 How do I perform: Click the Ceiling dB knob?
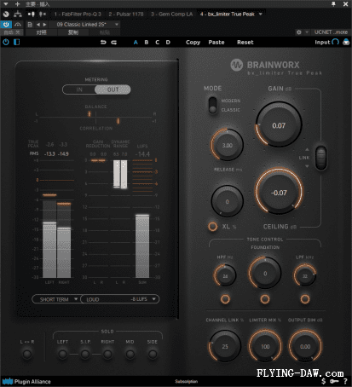click(279, 191)
